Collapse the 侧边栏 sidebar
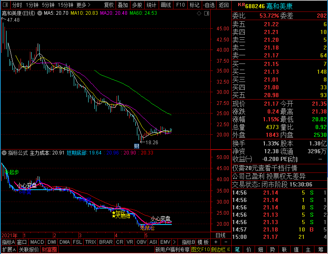This screenshot has width=328, height=254. pos(221,249)
